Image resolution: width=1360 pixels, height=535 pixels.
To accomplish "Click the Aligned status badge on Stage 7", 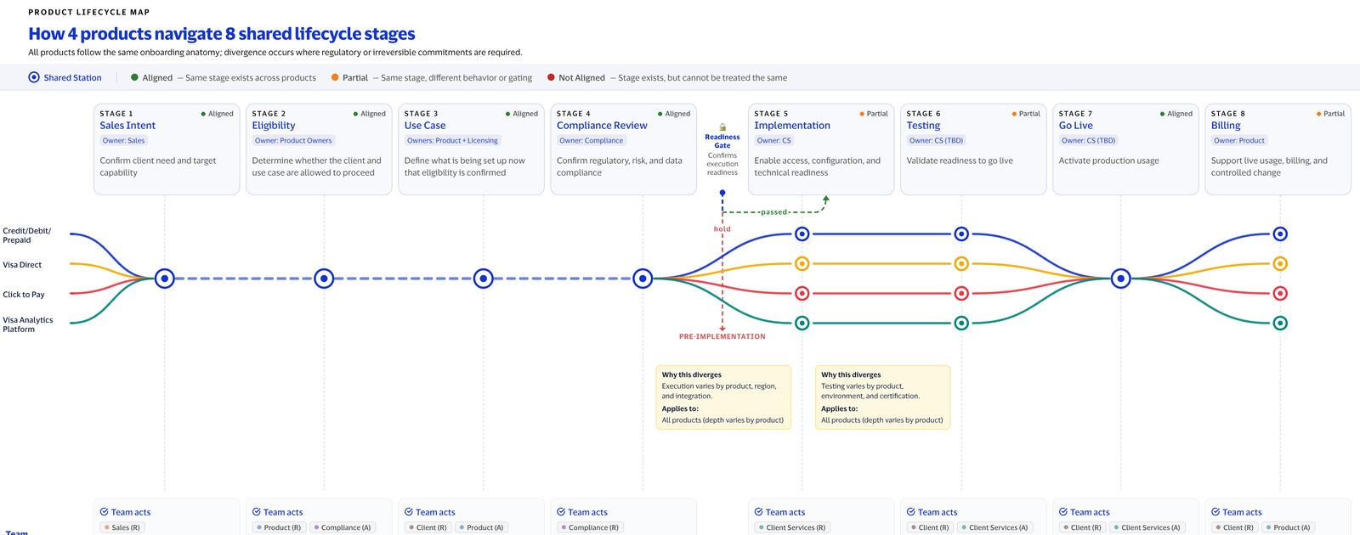I will pyautogui.click(x=1176, y=114).
